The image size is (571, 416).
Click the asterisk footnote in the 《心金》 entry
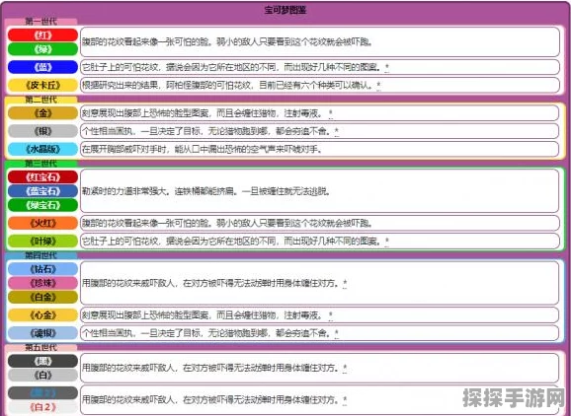331,315
